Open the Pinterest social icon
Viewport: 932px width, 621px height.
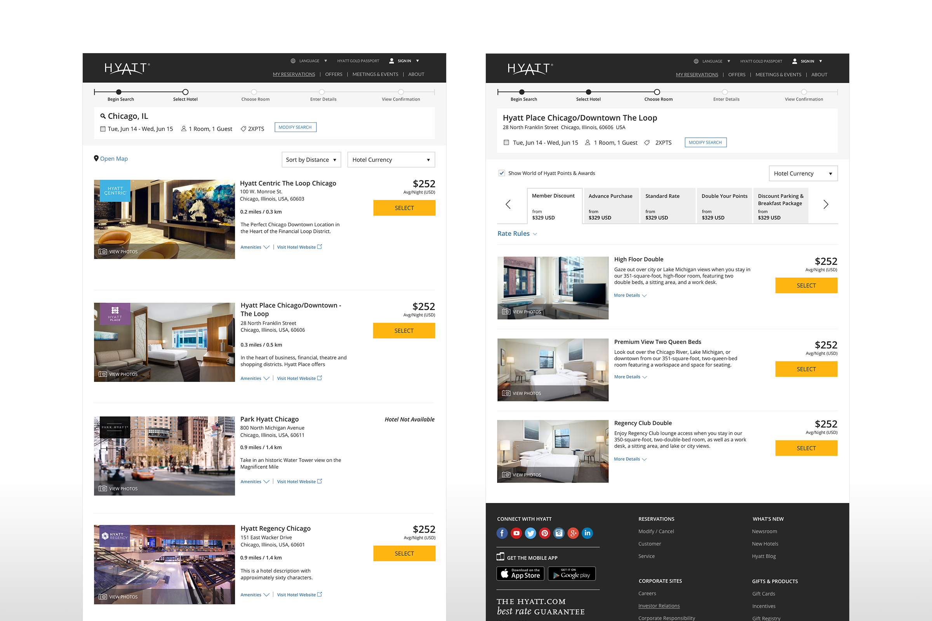coord(545,533)
